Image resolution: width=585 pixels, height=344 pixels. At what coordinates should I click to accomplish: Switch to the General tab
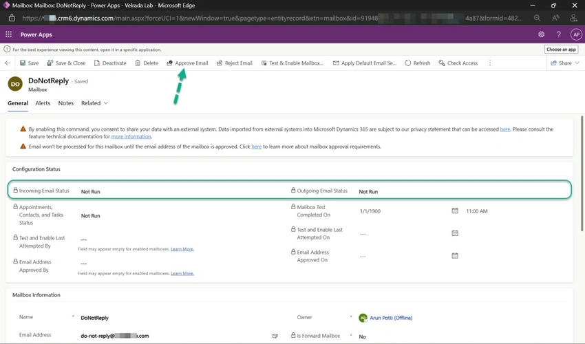pyautogui.click(x=18, y=103)
